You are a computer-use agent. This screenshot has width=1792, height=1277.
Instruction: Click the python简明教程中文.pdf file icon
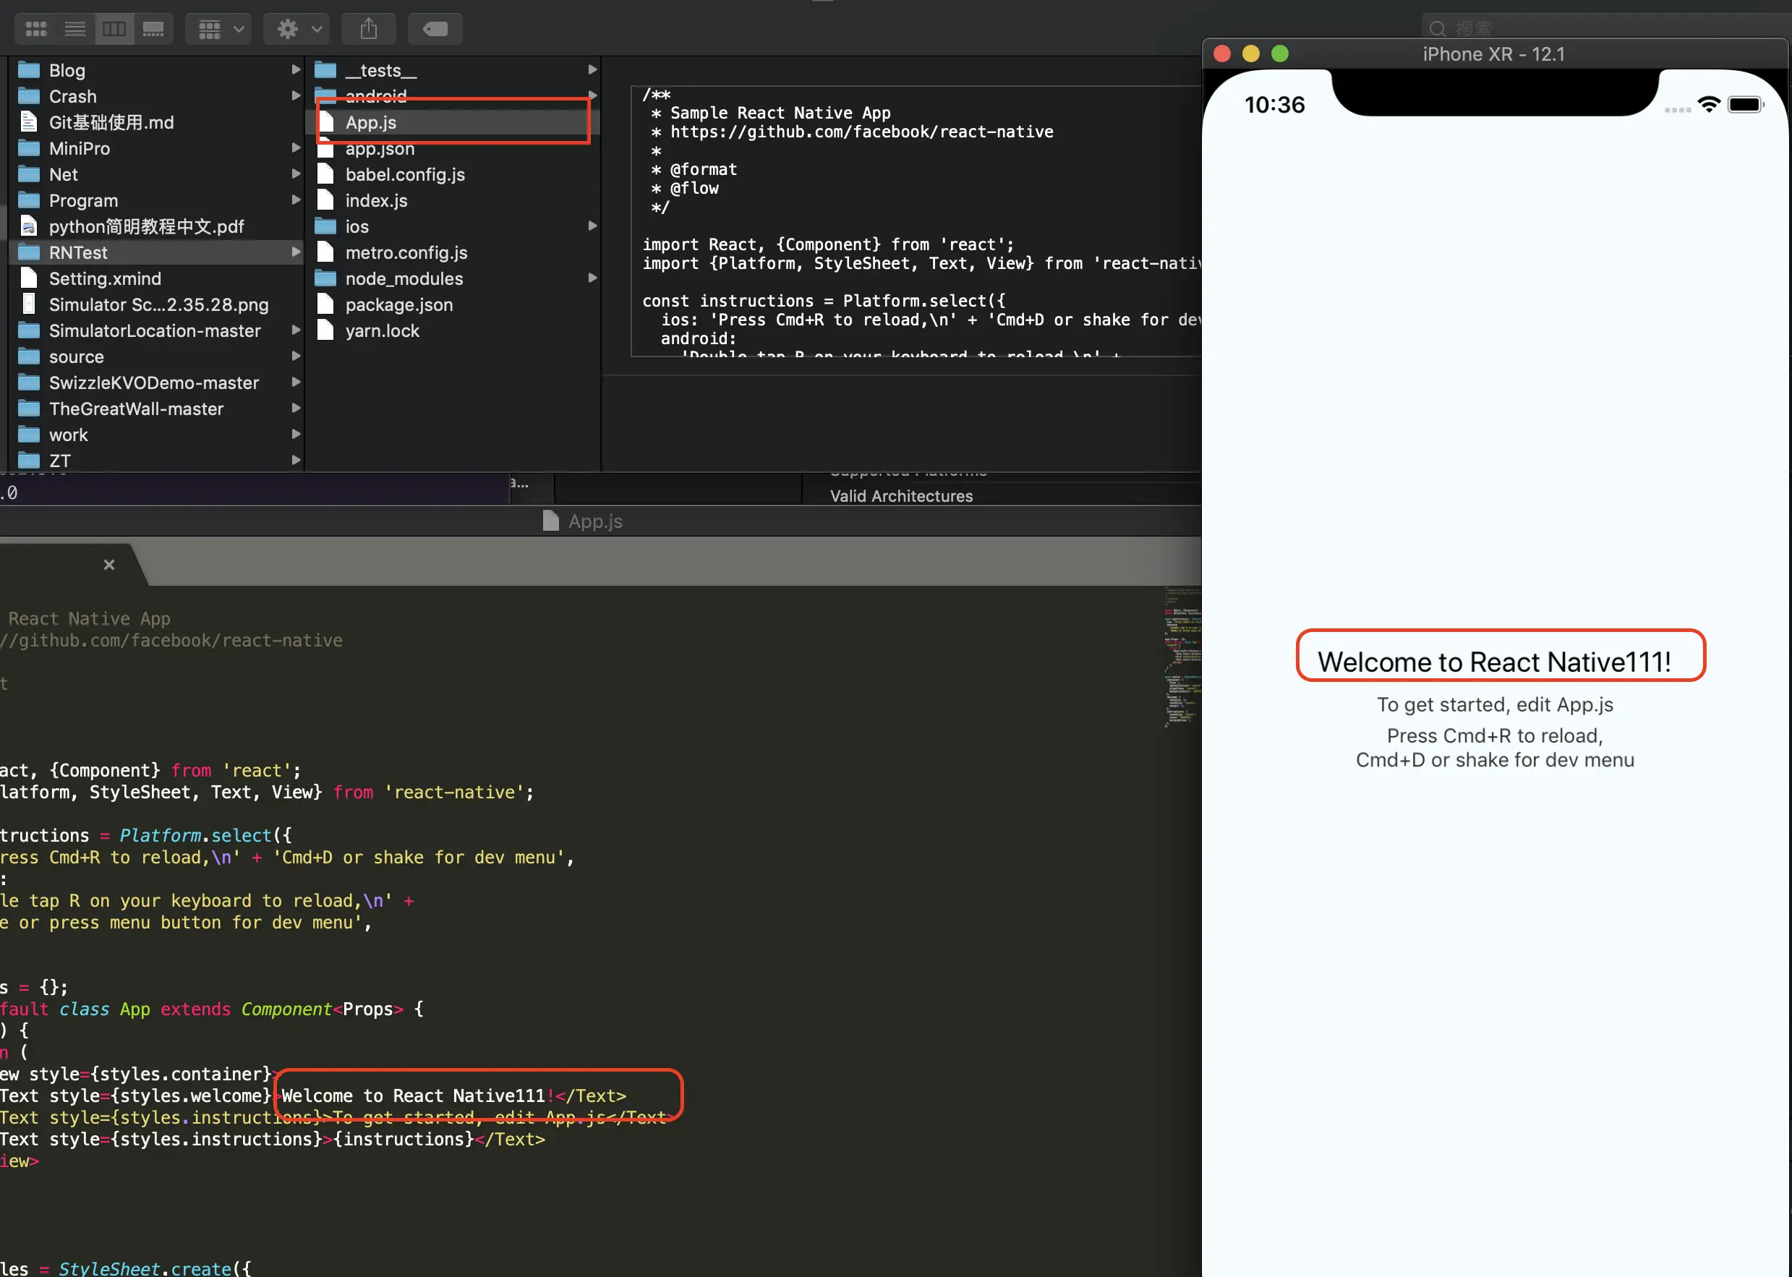(x=29, y=226)
